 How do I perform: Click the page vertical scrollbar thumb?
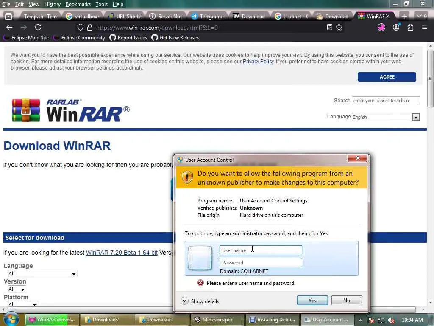click(430, 79)
